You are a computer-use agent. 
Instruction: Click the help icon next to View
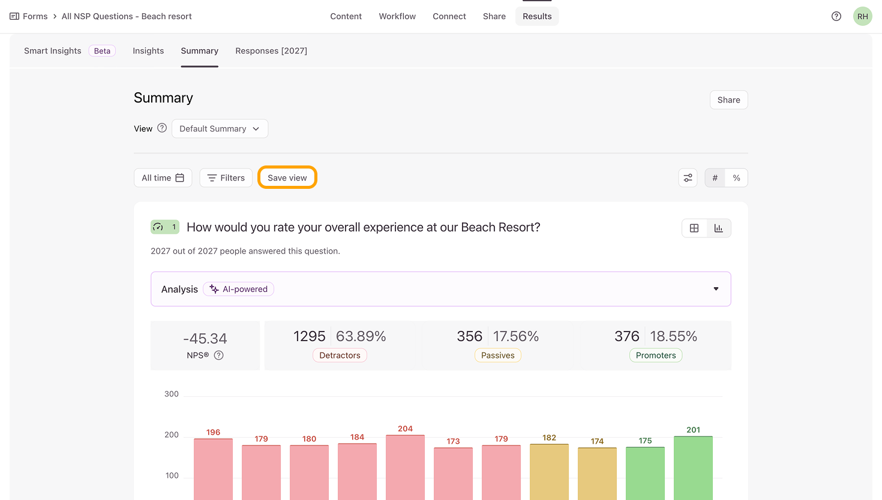162,128
